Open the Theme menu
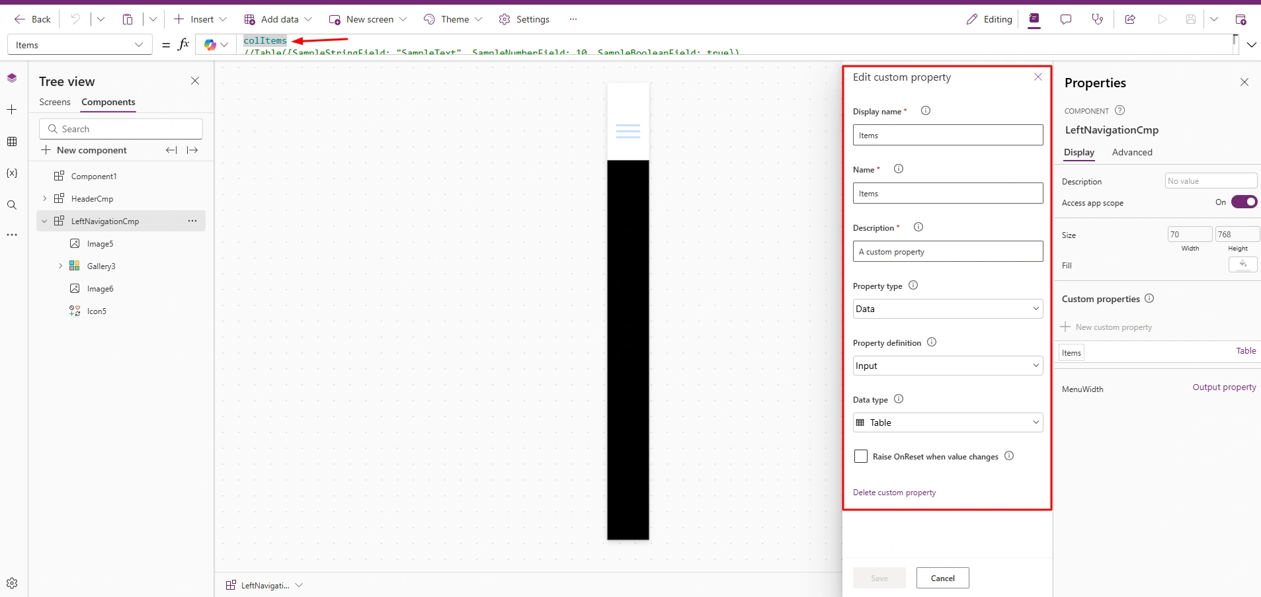 coord(453,19)
